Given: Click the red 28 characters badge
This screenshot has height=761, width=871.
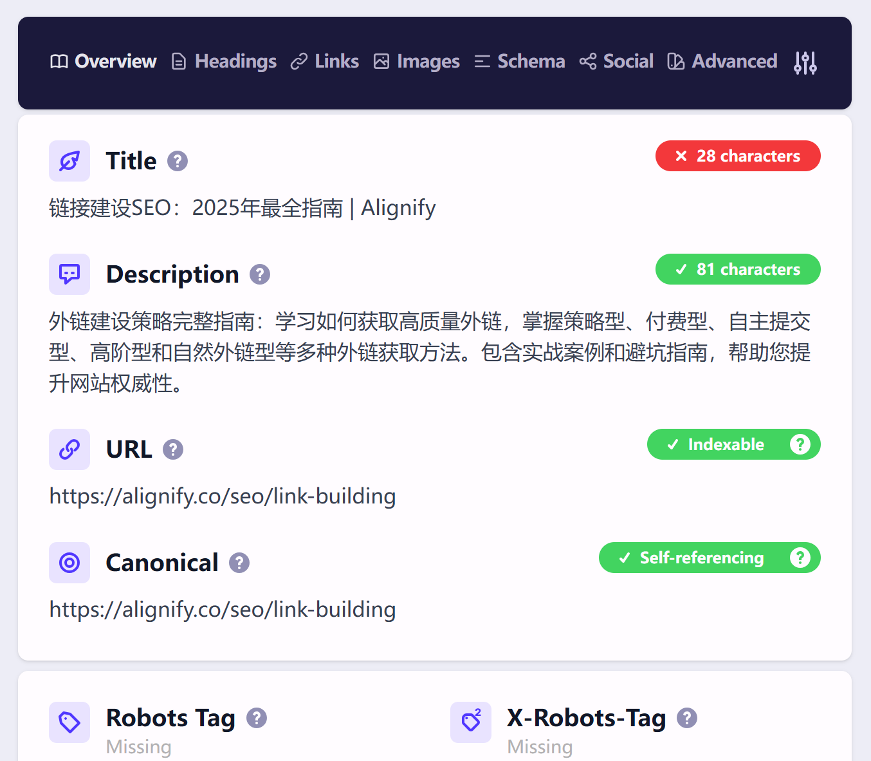Looking at the screenshot, I should (x=738, y=156).
